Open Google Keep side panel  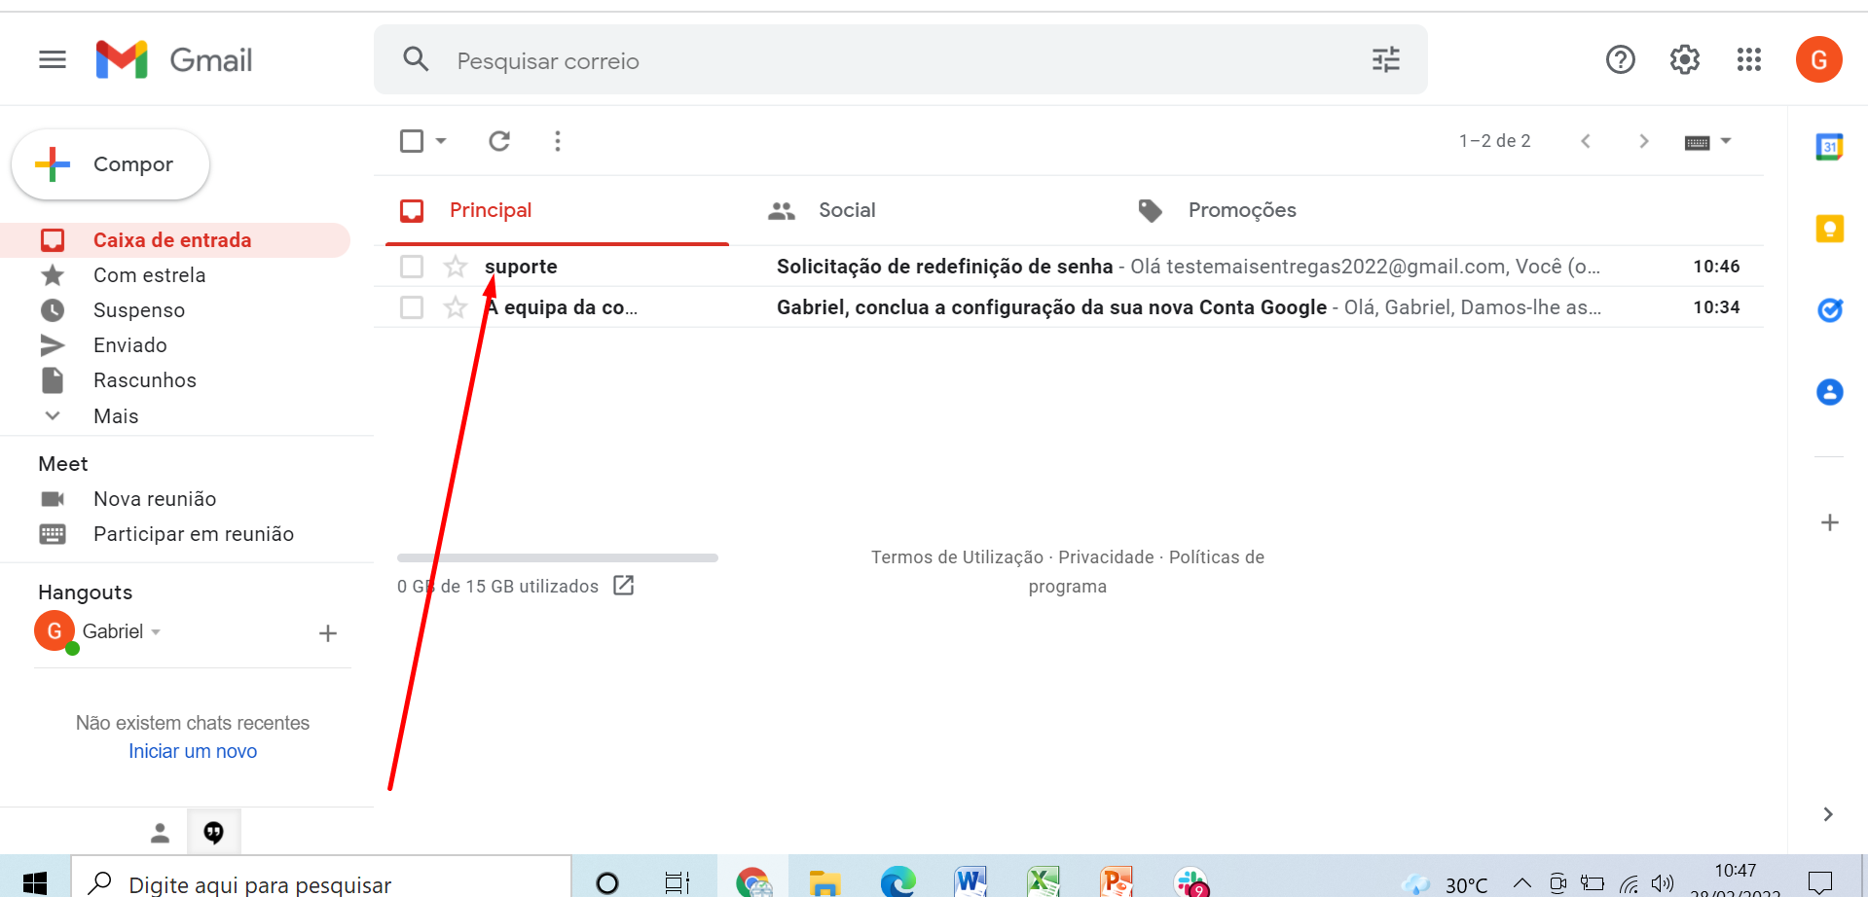(x=1830, y=229)
